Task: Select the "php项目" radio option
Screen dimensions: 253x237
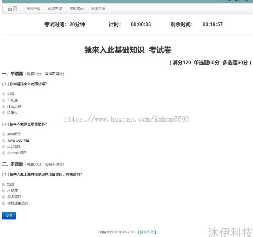Action: pos(4,146)
